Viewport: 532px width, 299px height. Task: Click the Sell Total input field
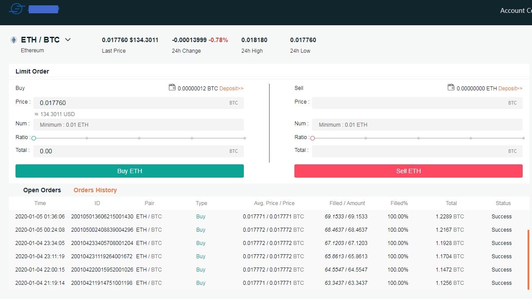point(410,151)
